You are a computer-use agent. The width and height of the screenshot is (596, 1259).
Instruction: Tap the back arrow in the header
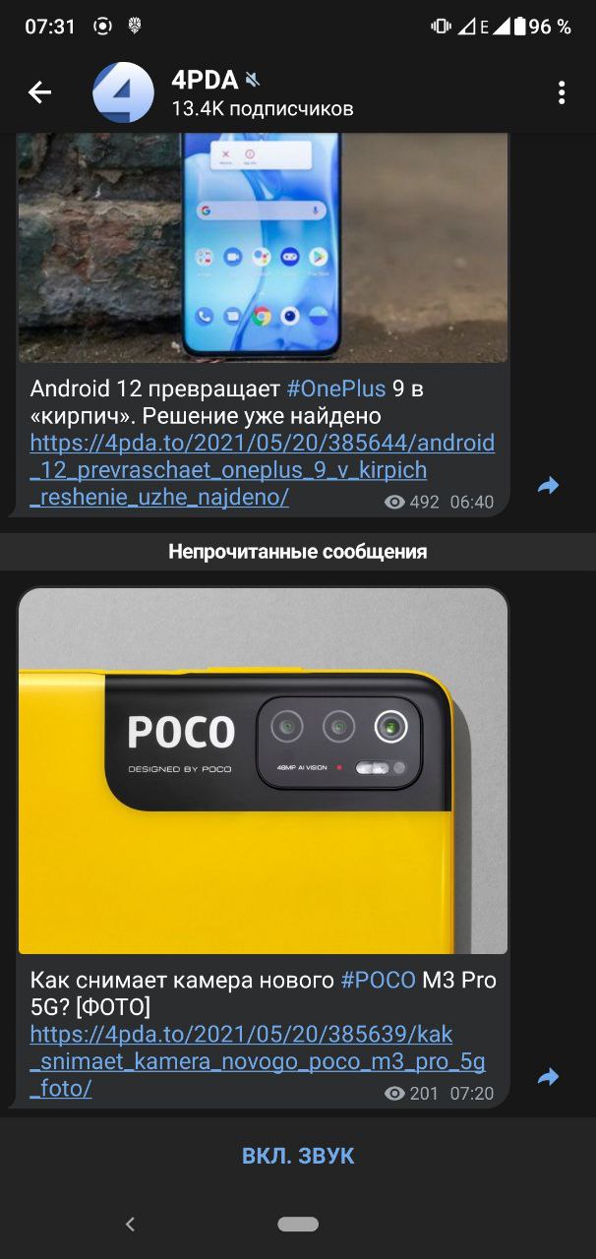pyautogui.click(x=39, y=92)
